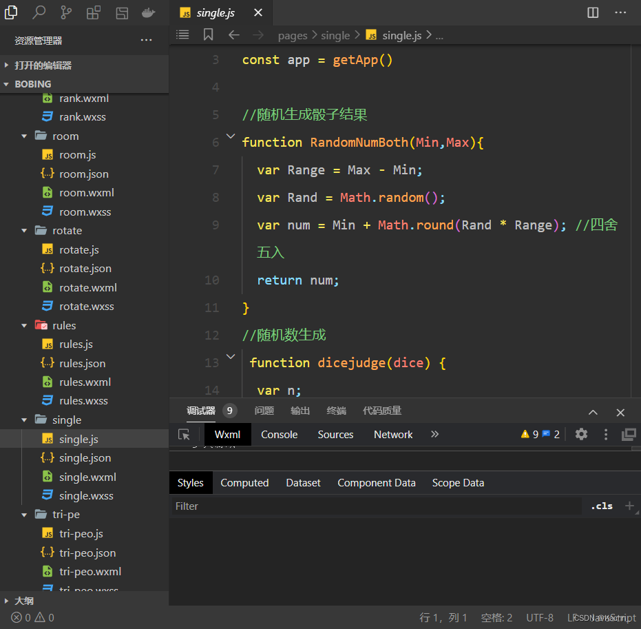This screenshot has width=641, height=629.
Task: Switch to the Console tab
Action: pos(279,435)
